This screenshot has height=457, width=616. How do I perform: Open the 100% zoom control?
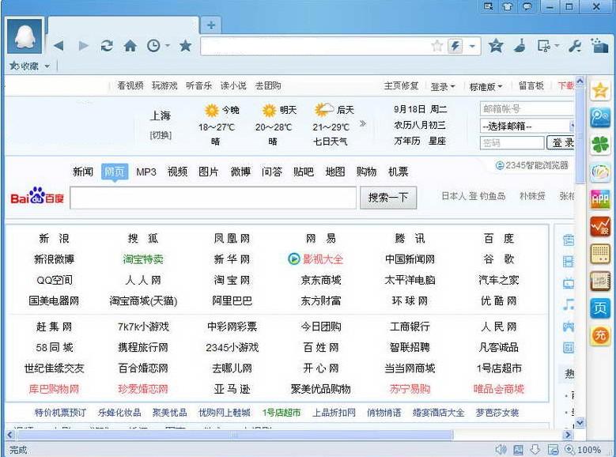pos(583,450)
